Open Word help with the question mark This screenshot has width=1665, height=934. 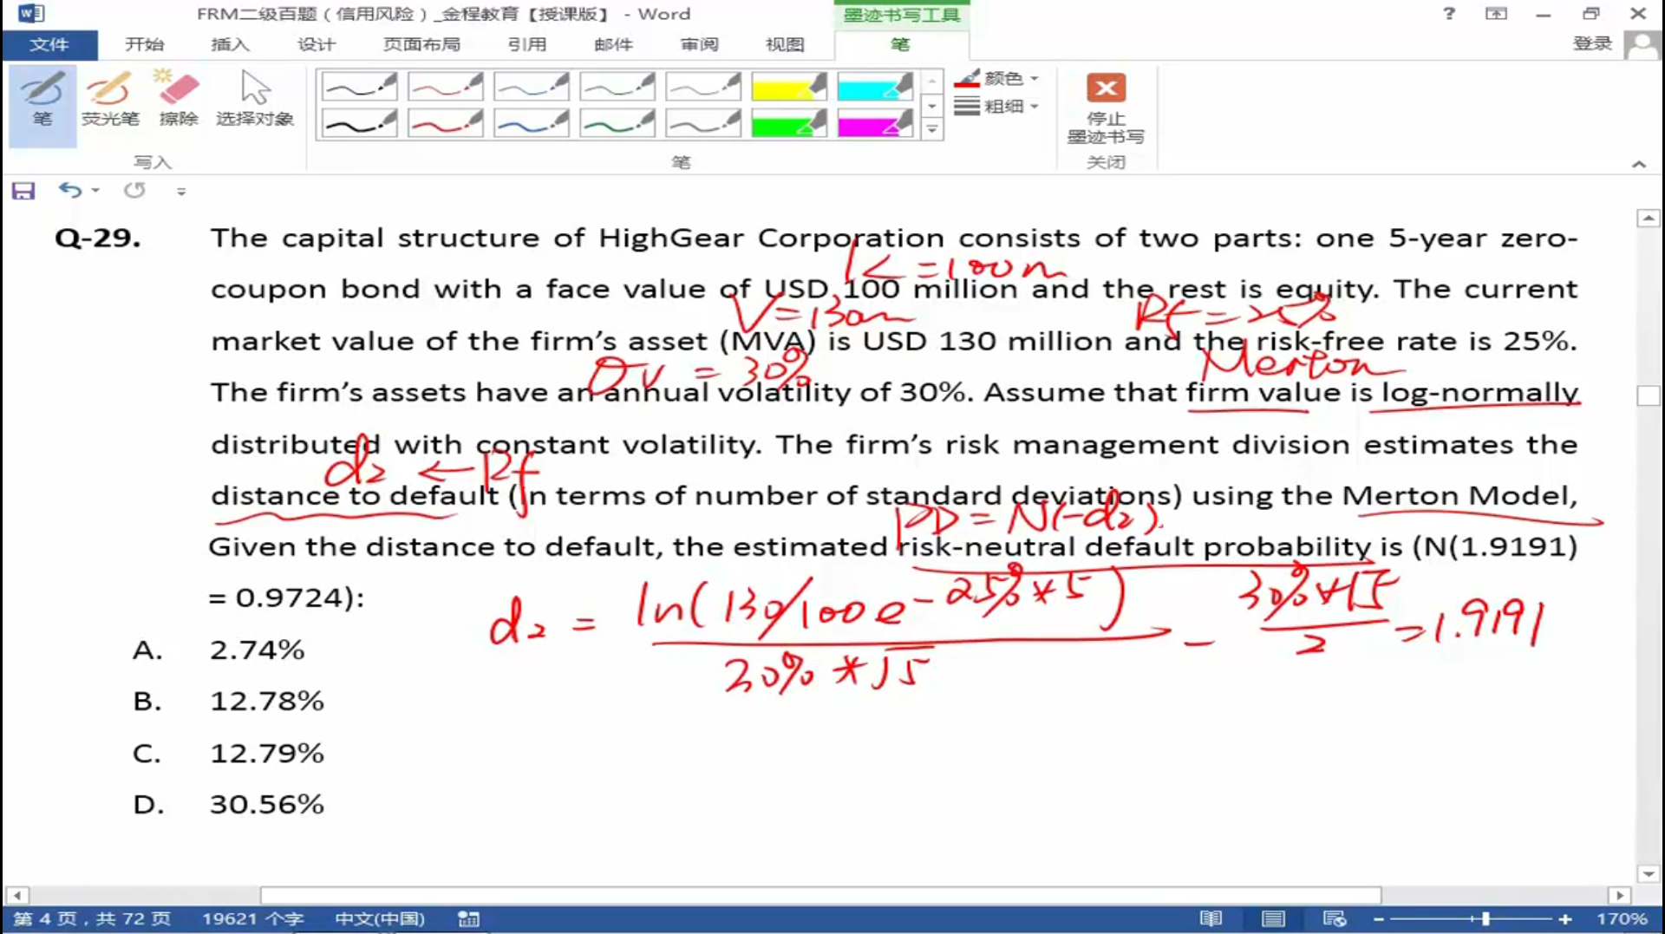point(1449,13)
